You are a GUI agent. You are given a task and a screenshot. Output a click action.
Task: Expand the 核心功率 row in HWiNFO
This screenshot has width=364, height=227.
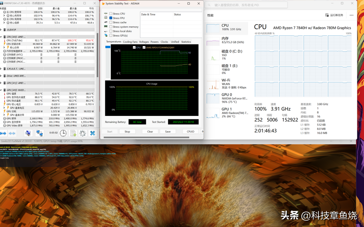[x=4, y=48]
